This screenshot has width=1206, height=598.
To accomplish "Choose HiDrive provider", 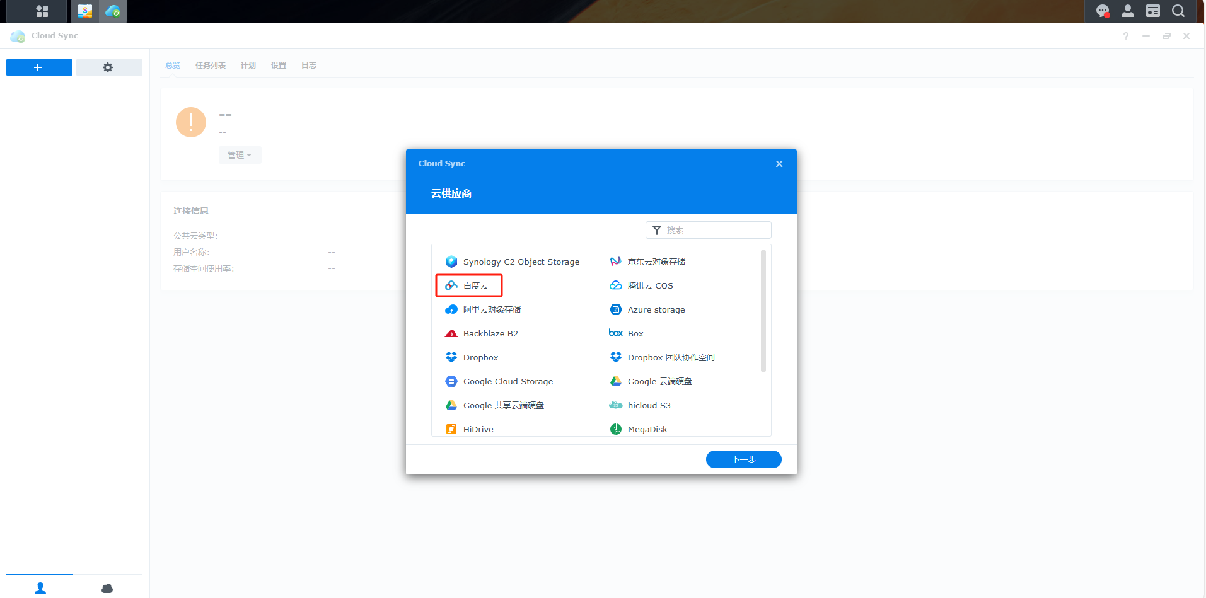I will pyautogui.click(x=470, y=429).
